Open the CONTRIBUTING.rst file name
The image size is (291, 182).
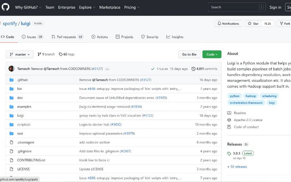coord(31,160)
